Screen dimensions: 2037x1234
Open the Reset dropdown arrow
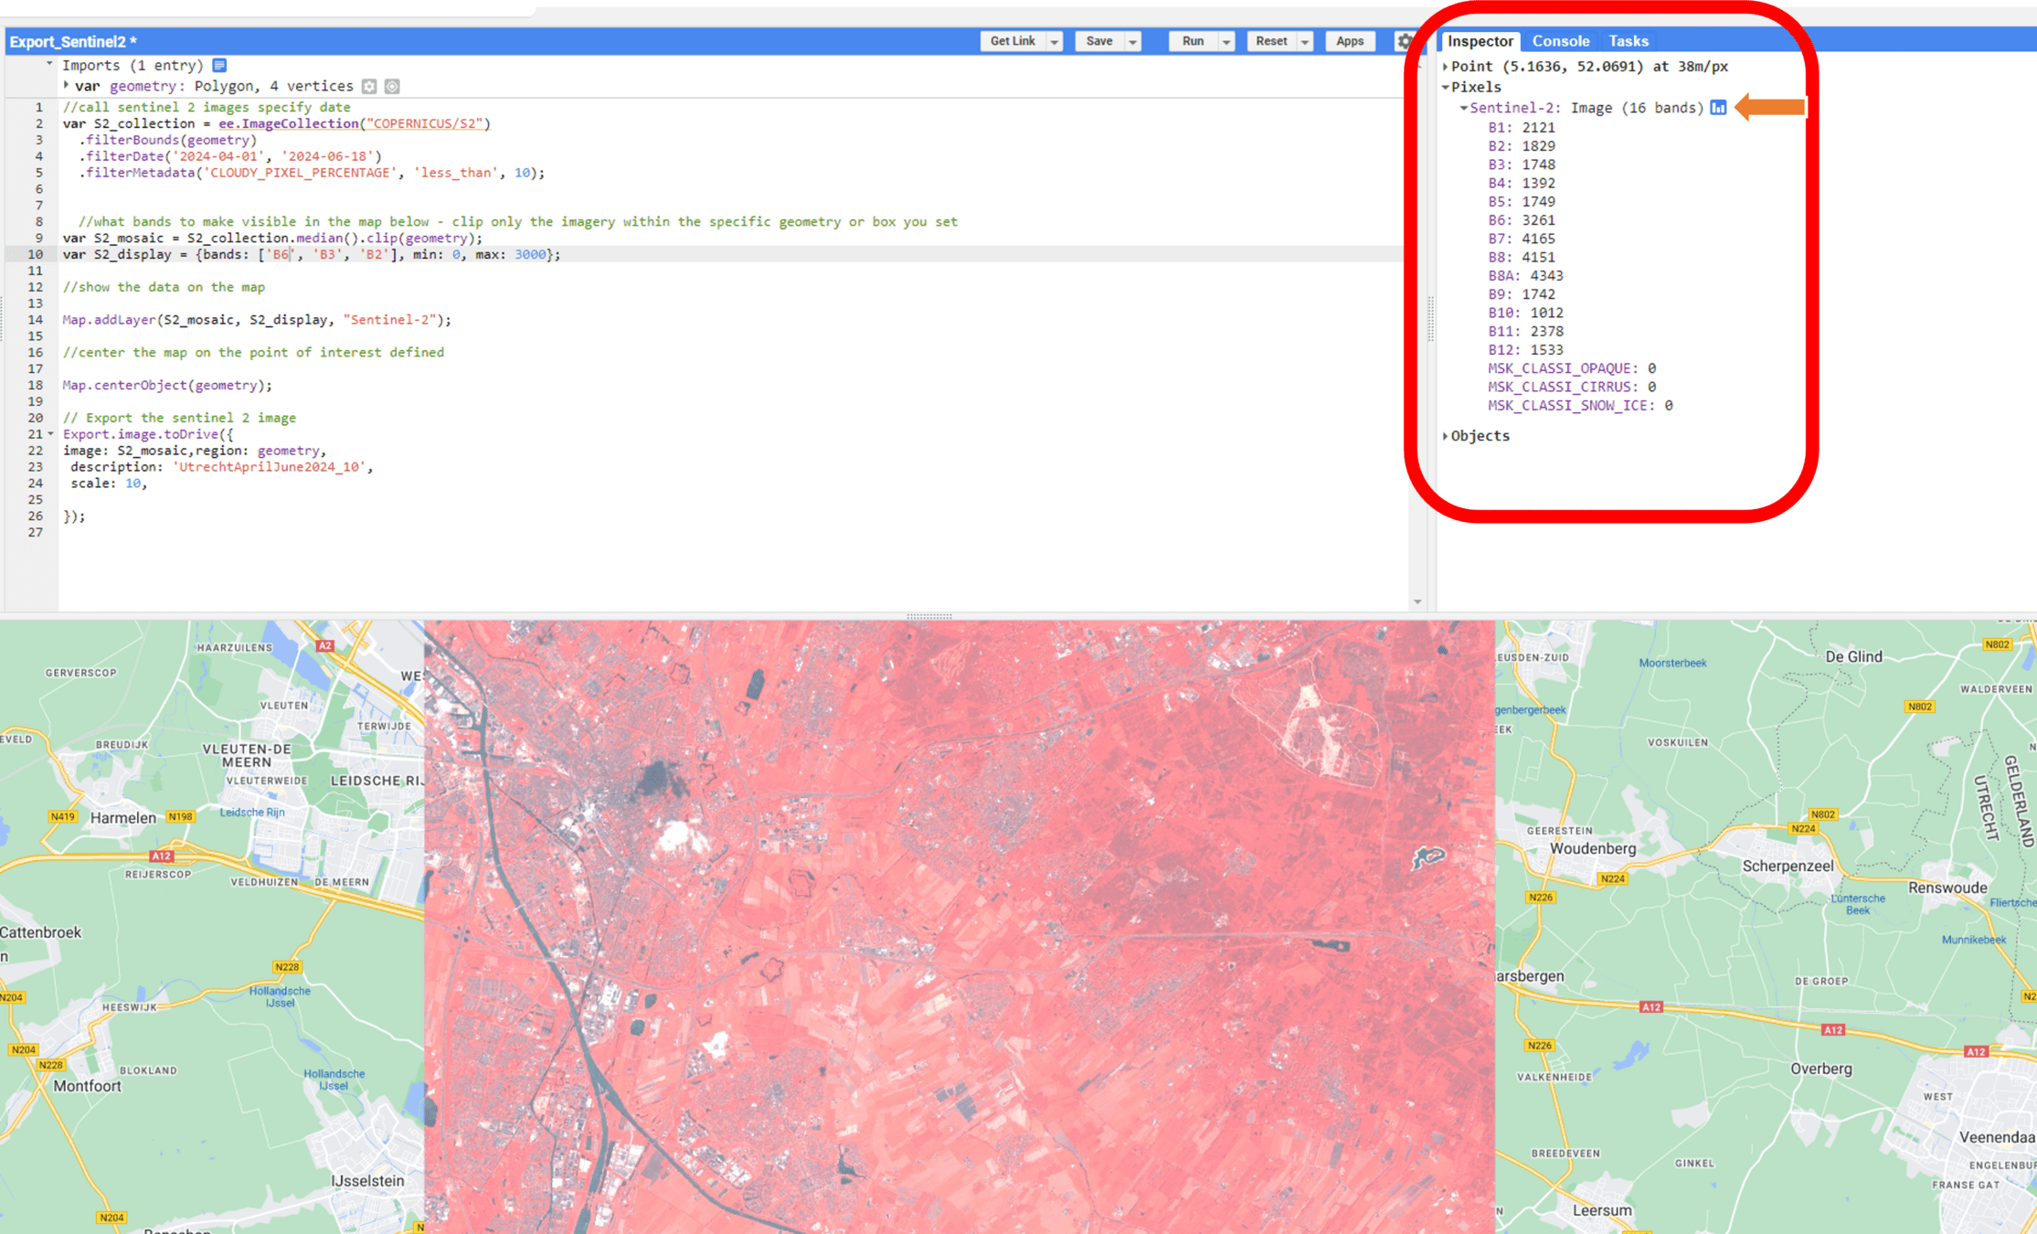click(x=1305, y=41)
